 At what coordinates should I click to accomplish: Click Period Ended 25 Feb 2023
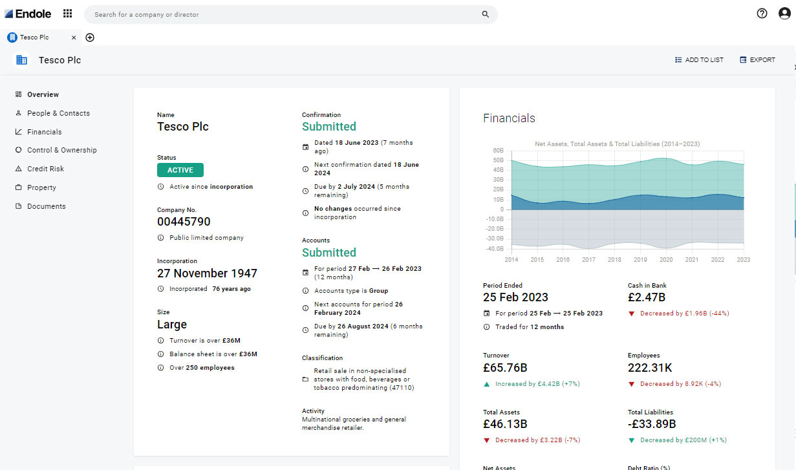click(x=515, y=297)
